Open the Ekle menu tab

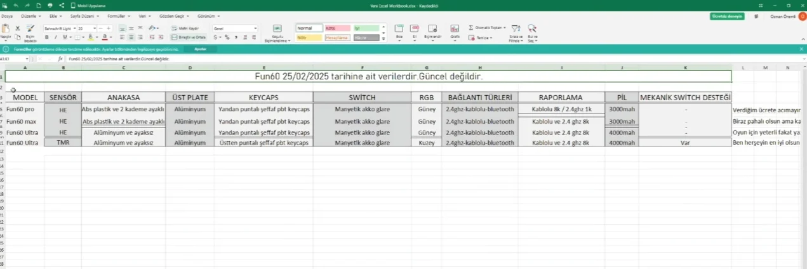pyautogui.click(x=56, y=16)
